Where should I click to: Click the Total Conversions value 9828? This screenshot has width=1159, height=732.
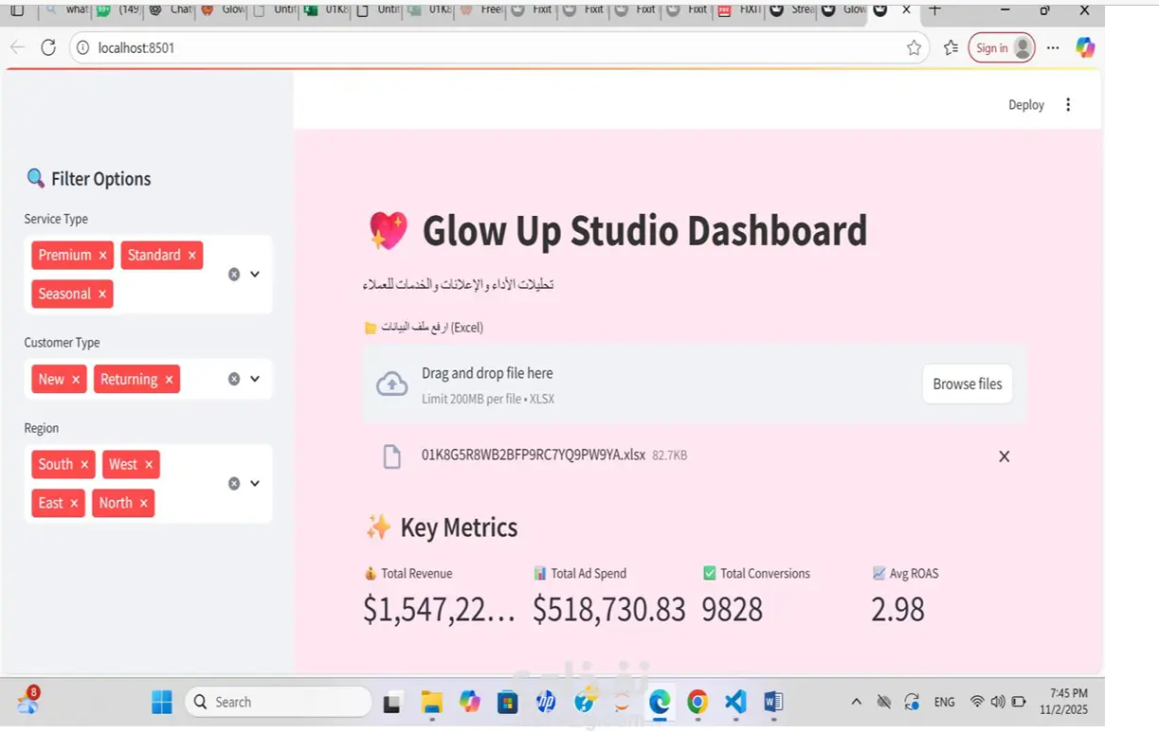click(732, 609)
